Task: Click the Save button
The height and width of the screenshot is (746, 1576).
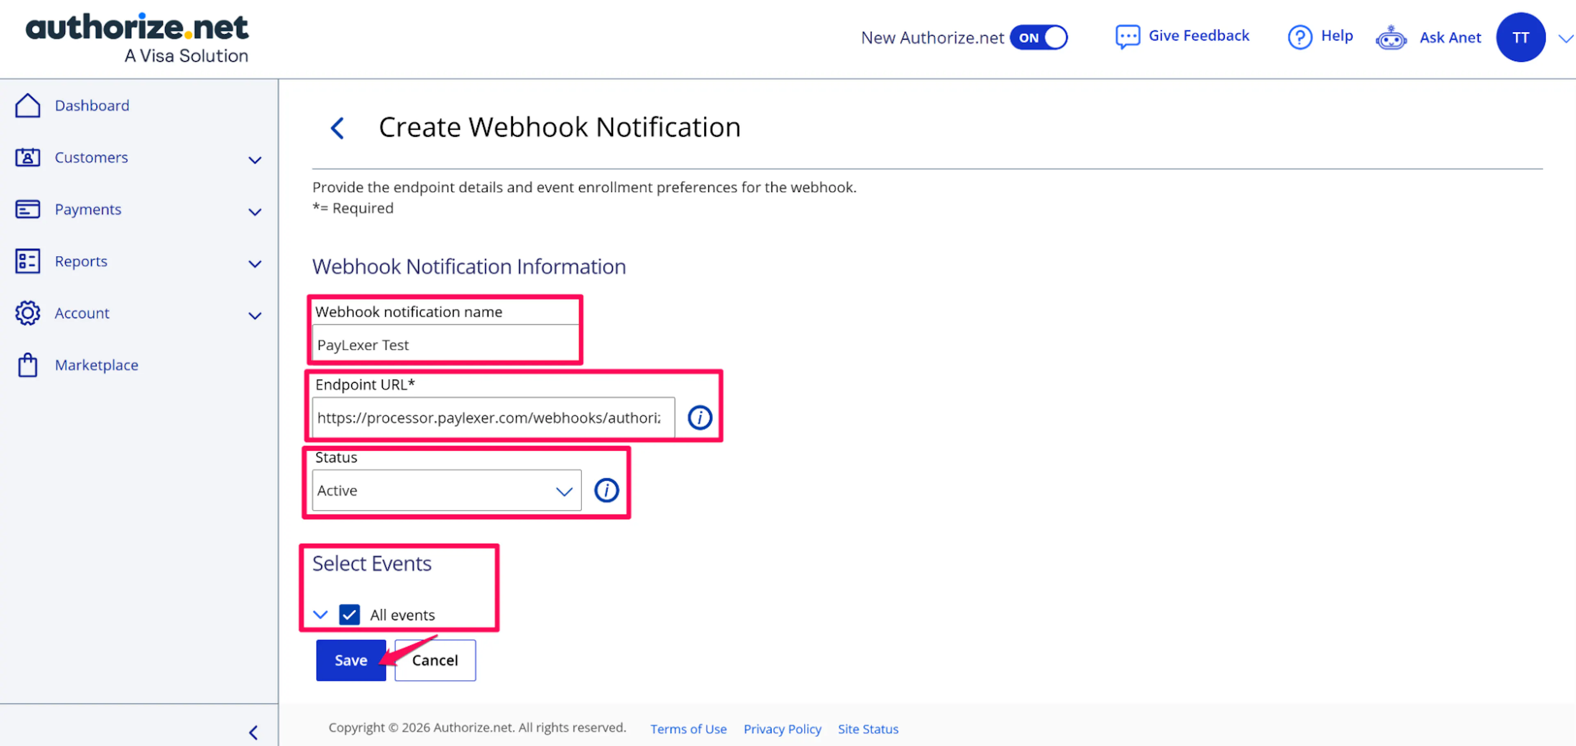Action: [350, 660]
